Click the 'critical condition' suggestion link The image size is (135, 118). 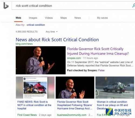(x=36, y=25)
